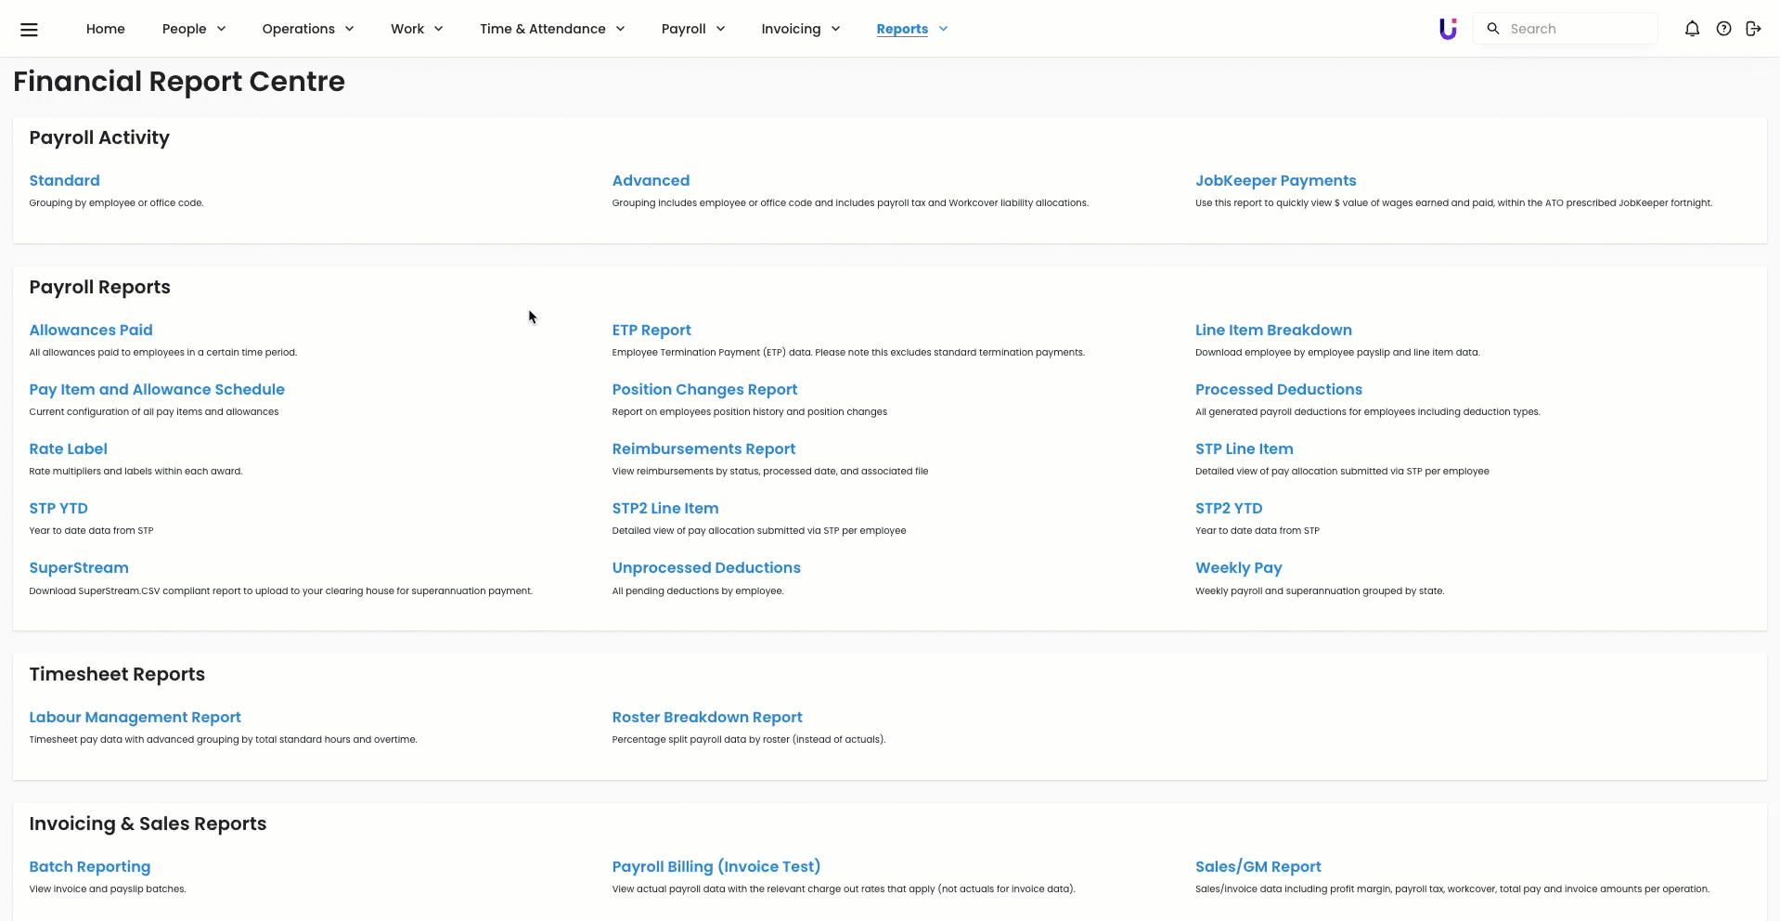
Task: Type in the Search field
Action: click(x=1578, y=29)
